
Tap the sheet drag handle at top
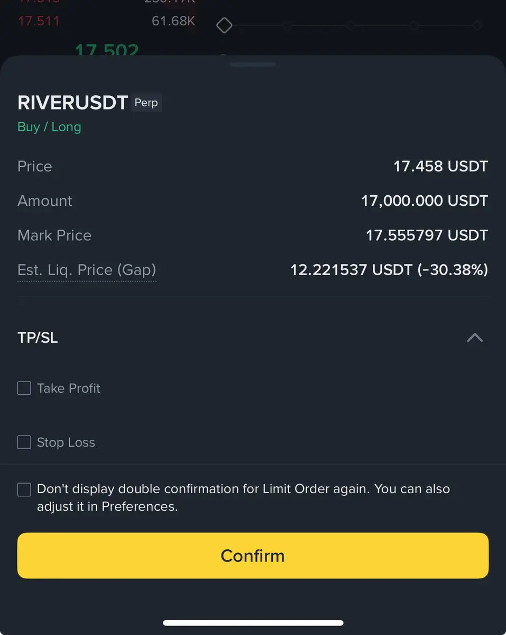[253, 65]
